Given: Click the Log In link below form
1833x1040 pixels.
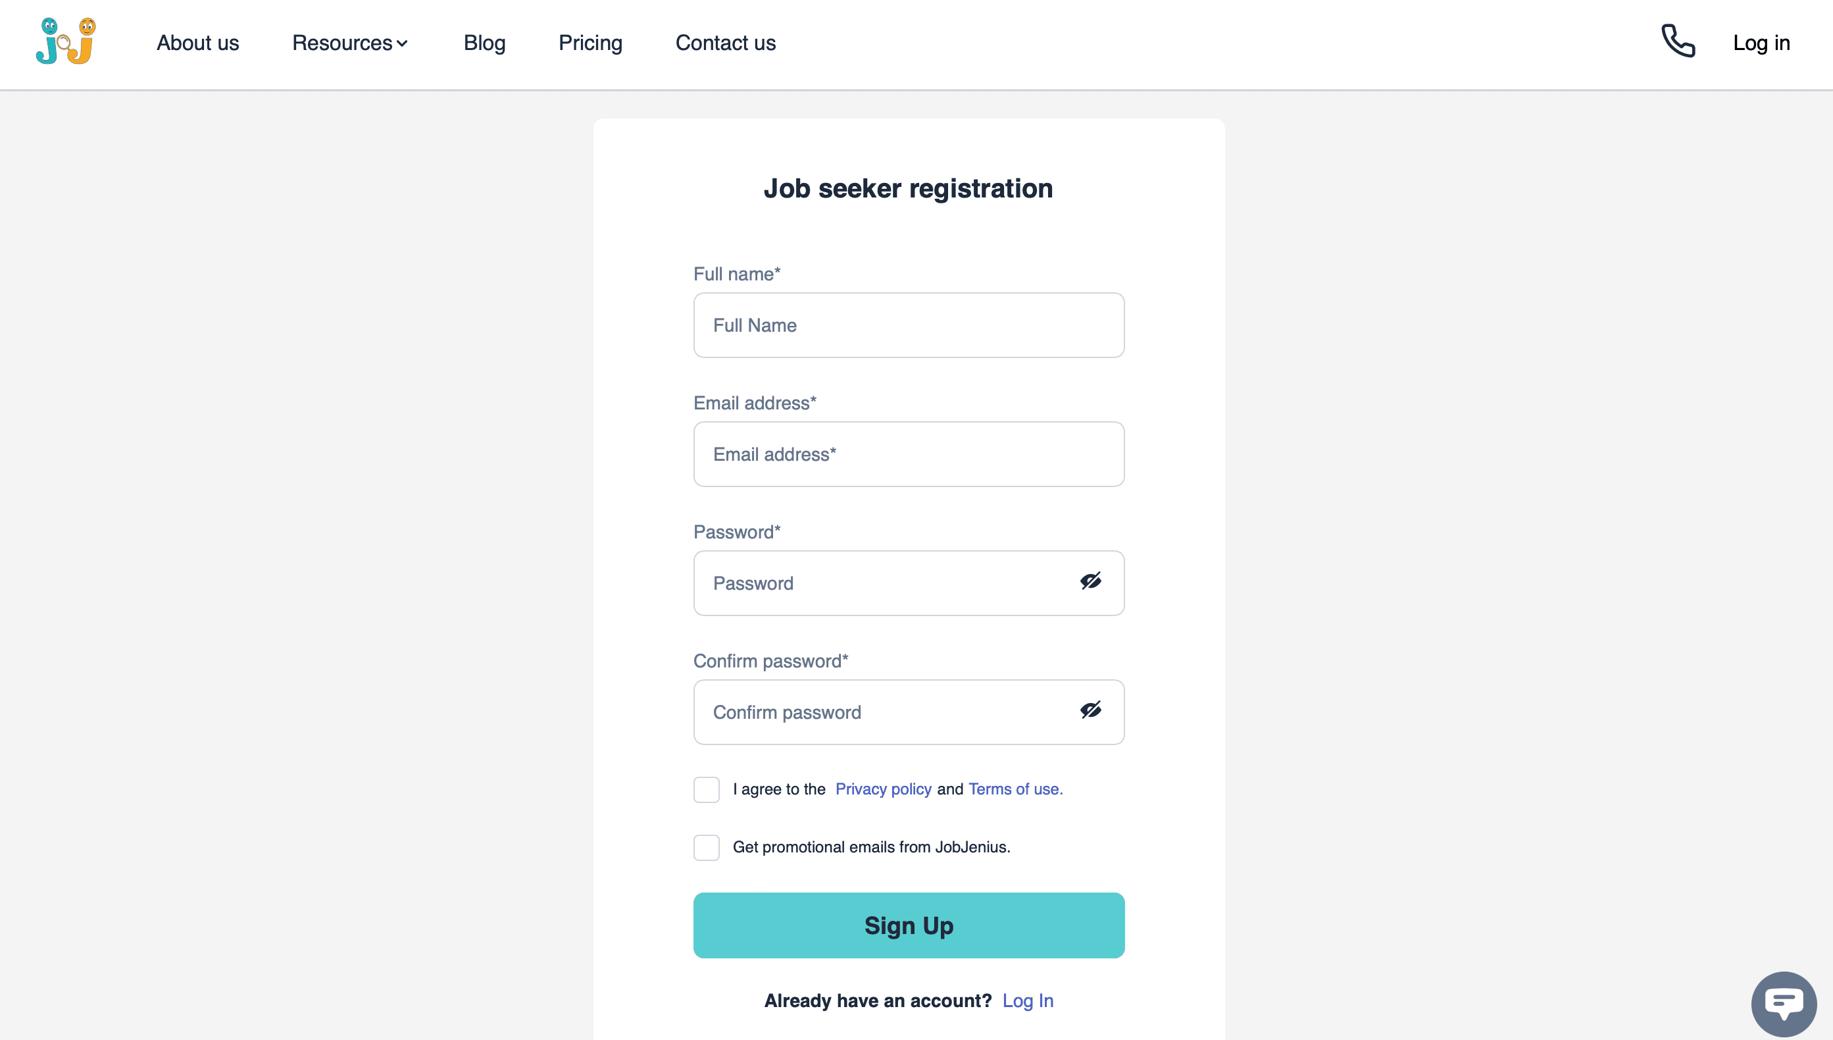Looking at the screenshot, I should pyautogui.click(x=1027, y=1000).
